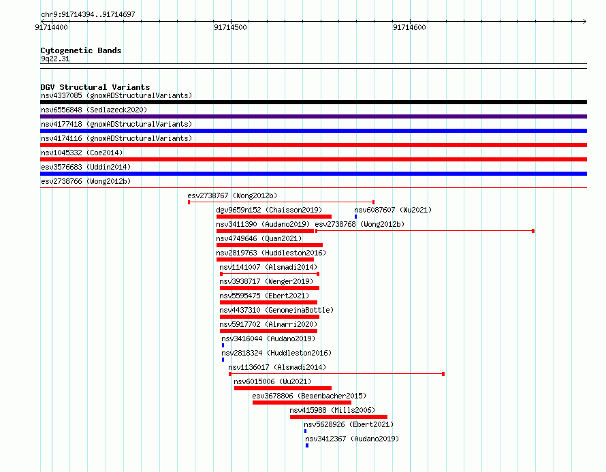This screenshot has height=472, width=606.
Task: Select esv3678806 (Besenbacher2015) label
Action: [x=309, y=396]
